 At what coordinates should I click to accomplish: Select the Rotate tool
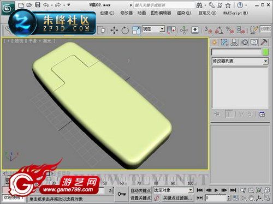pyautogui.click(x=125, y=30)
